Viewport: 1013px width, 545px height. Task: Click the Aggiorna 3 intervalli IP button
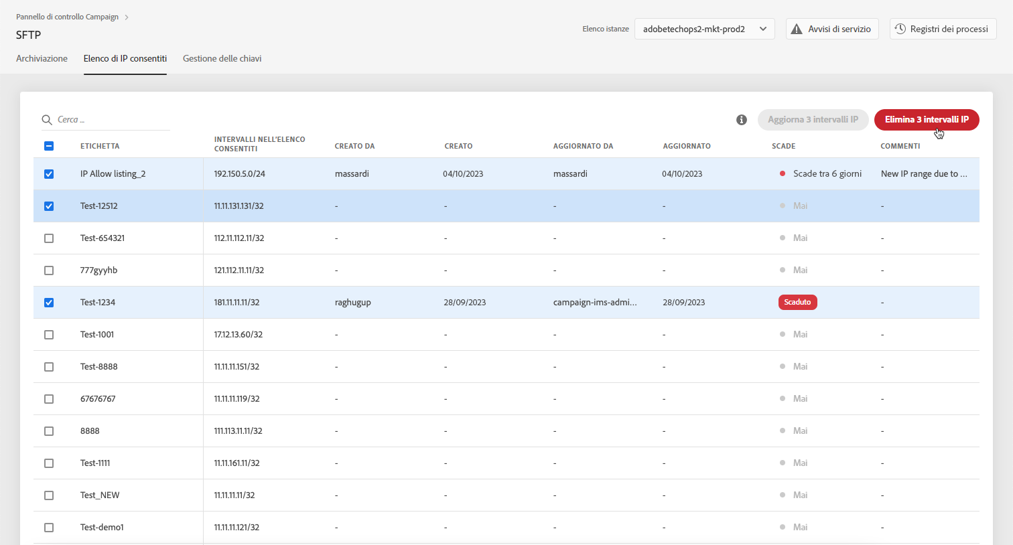813,120
